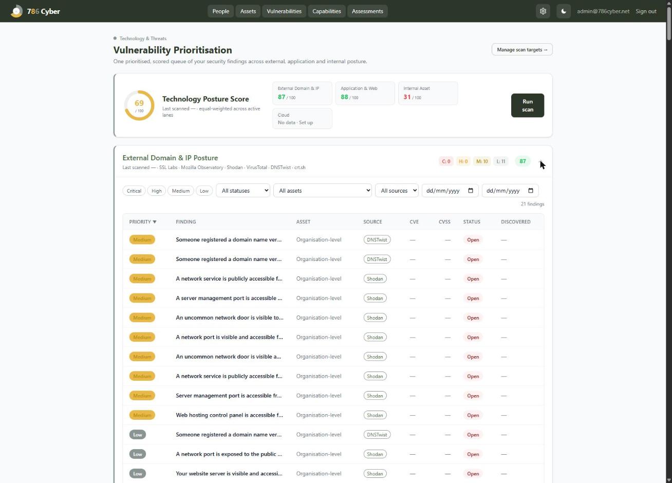Open the All assets dropdown
This screenshot has width=672, height=483.
coord(323,191)
